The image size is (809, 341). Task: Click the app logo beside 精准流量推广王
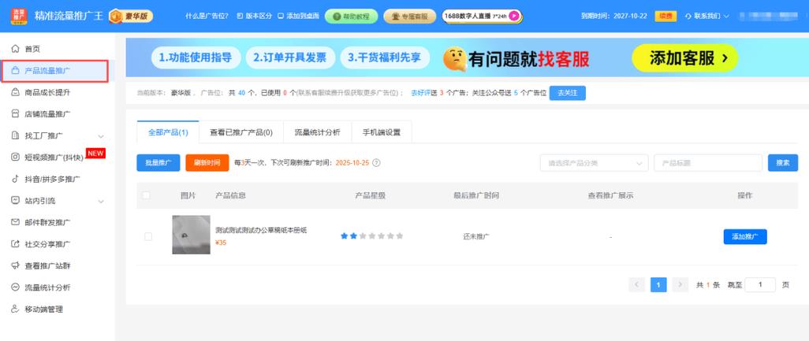point(19,16)
